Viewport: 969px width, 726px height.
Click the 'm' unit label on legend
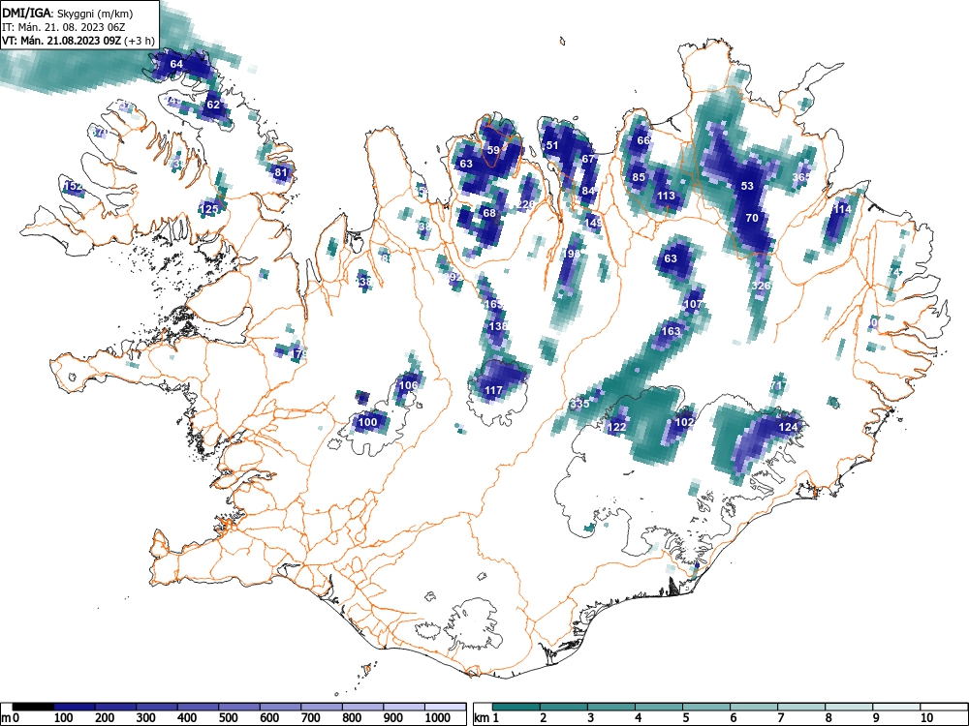click(x=6, y=718)
